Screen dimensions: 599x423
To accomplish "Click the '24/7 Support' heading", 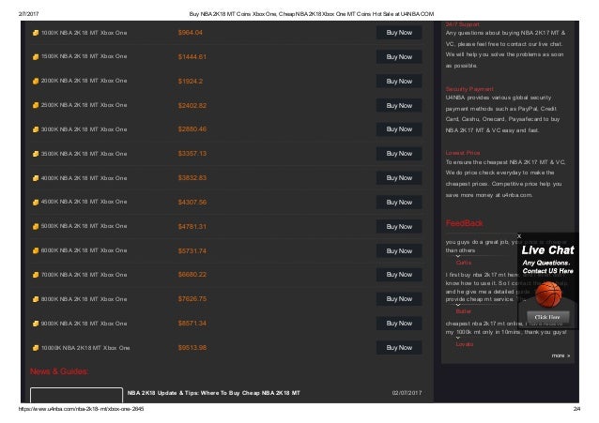I will point(462,24).
